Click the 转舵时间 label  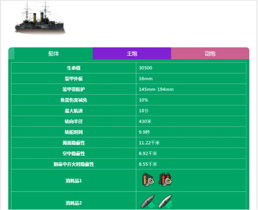pyautogui.click(x=74, y=132)
